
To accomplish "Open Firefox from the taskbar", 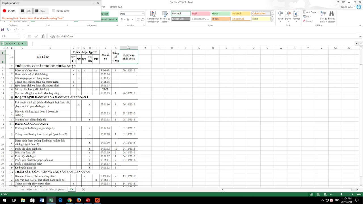I will [x=79, y=200].
